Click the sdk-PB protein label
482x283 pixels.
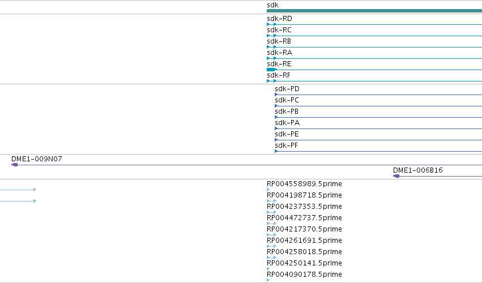pos(287,112)
